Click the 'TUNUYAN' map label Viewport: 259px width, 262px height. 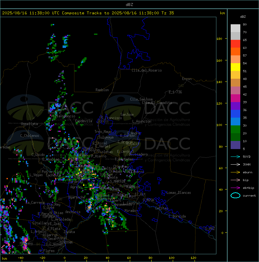coord(66,242)
